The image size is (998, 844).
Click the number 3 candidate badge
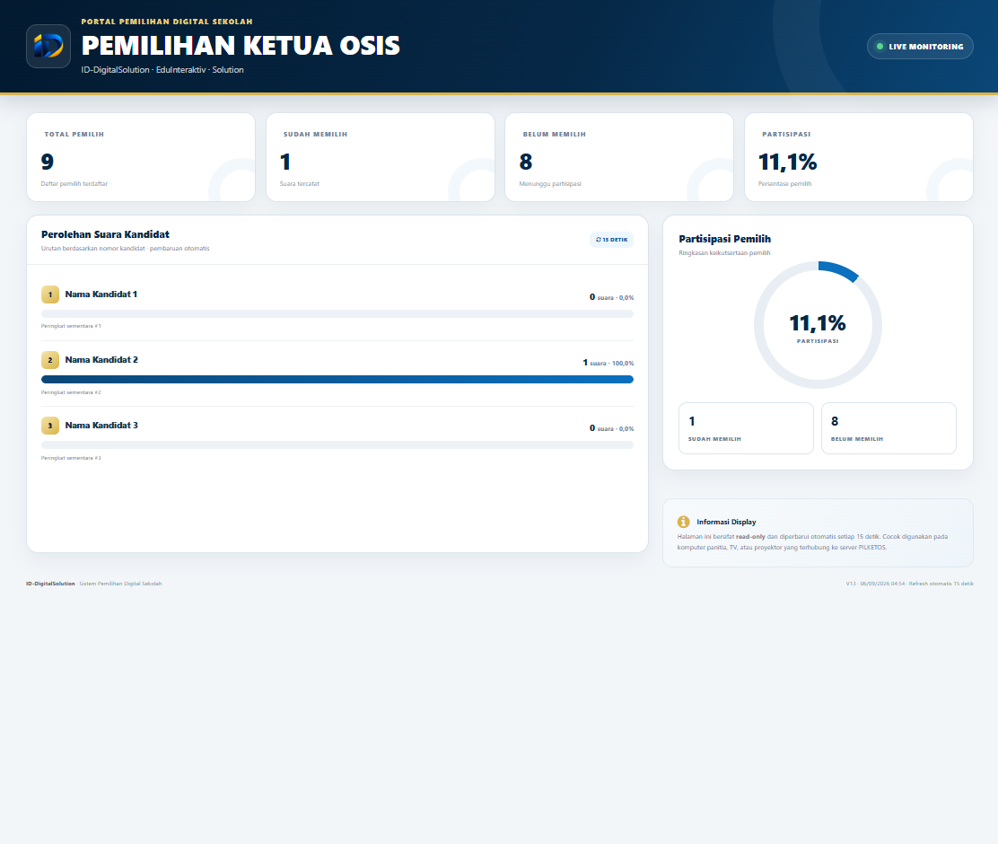50,426
